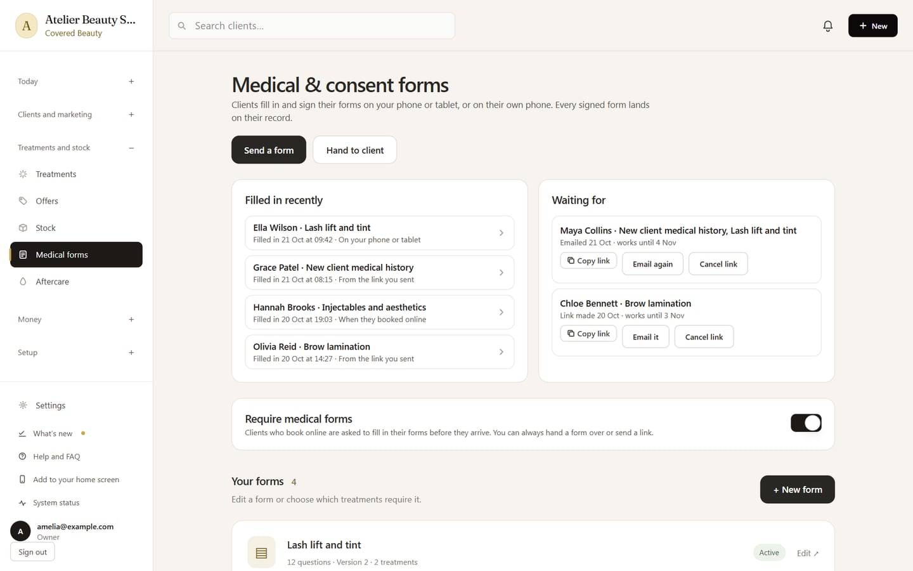This screenshot has height=571, width=913.
Task: Click the Active status badge
Action: [769, 553]
